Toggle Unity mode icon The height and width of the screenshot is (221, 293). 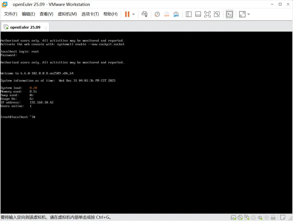coord(217,14)
